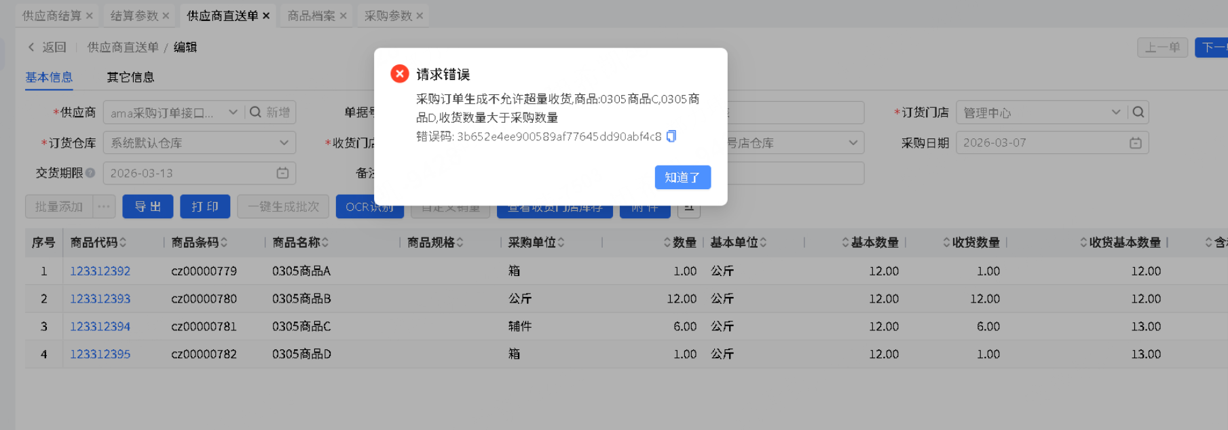1228x430 pixels.
Task: Select the 0305商品D name cell
Action: click(x=301, y=354)
